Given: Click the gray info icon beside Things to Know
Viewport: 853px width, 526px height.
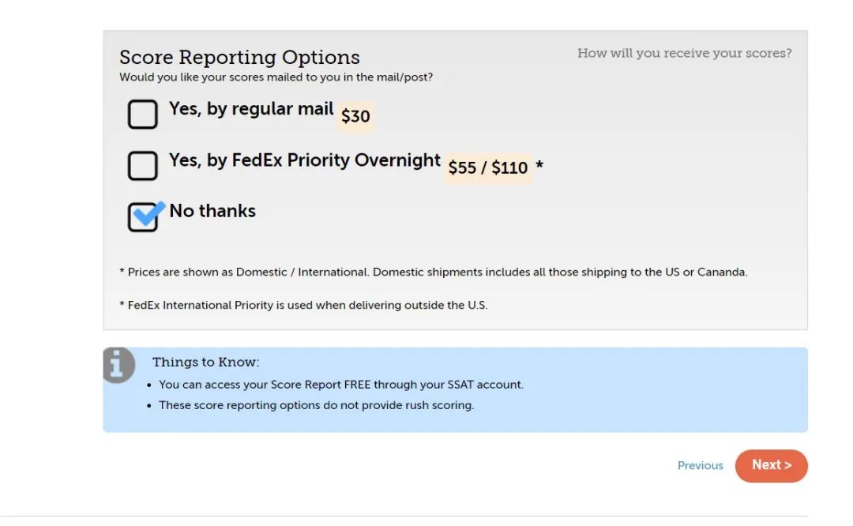Looking at the screenshot, I should (118, 365).
